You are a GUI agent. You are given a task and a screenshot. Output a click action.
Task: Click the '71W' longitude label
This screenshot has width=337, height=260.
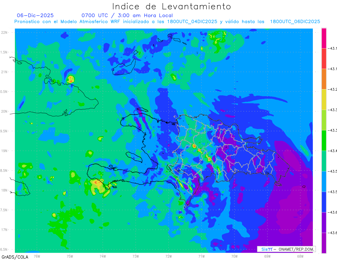pyautogui.click(x=201, y=256)
